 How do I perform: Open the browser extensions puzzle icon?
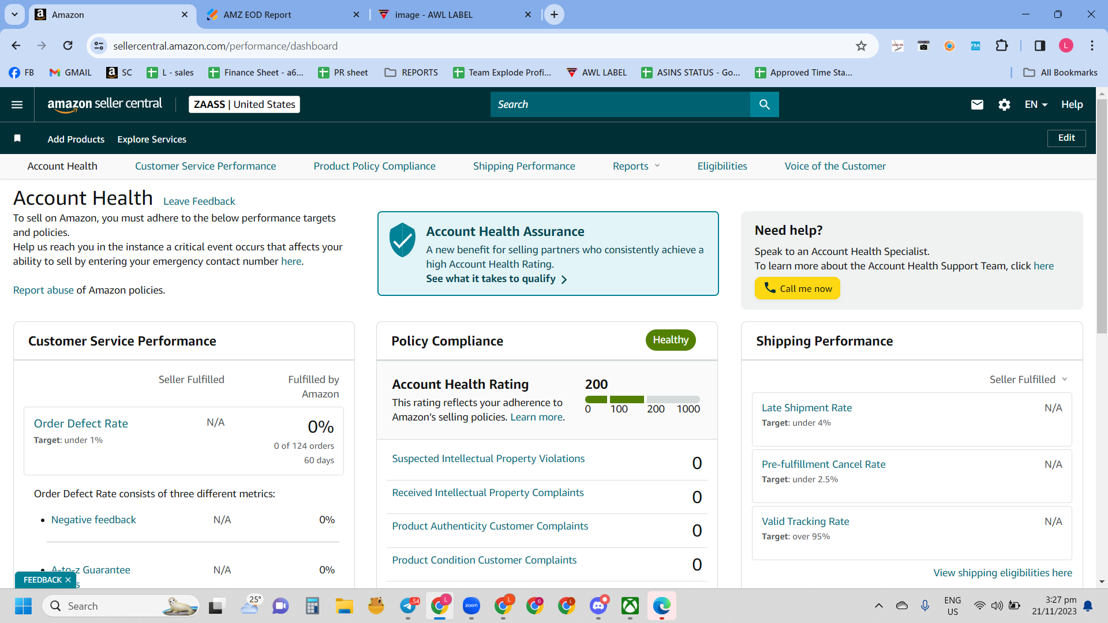pyautogui.click(x=1002, y=46)
